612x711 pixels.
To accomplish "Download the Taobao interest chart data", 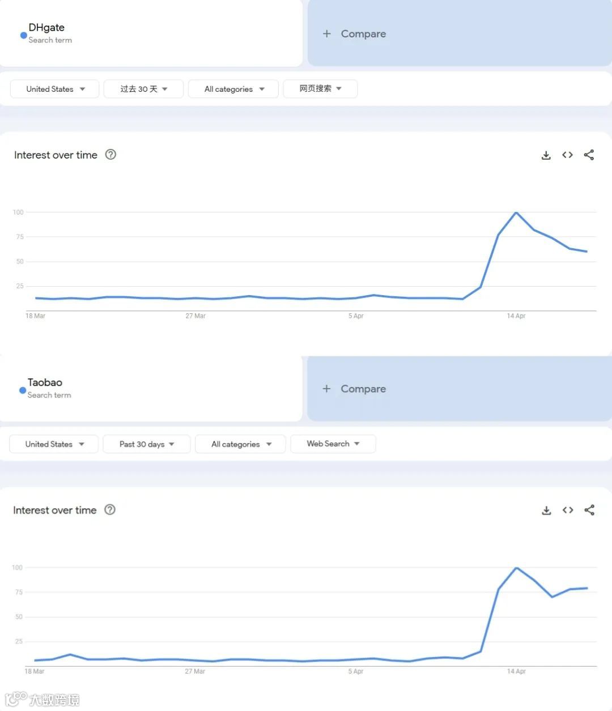I will pyautogui.click(x=546, y=510).
